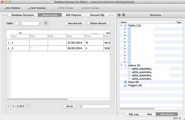Click the id cell with value 2
Image resolution: width=185 pixels, height=120 pixels.
[x=20, y=48]
